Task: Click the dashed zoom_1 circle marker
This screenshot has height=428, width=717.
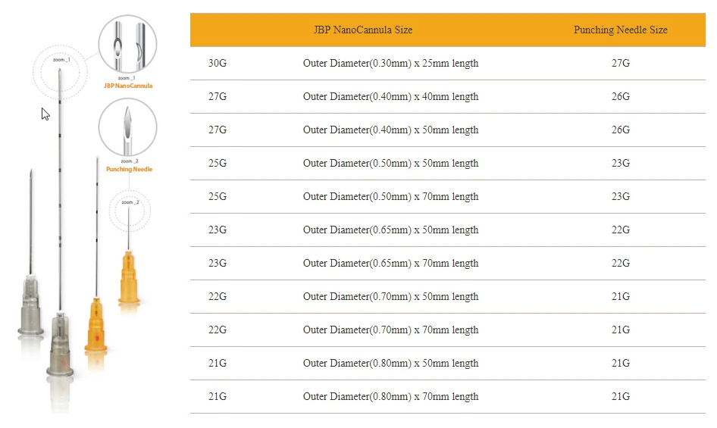Action: (x=60, y=72)
